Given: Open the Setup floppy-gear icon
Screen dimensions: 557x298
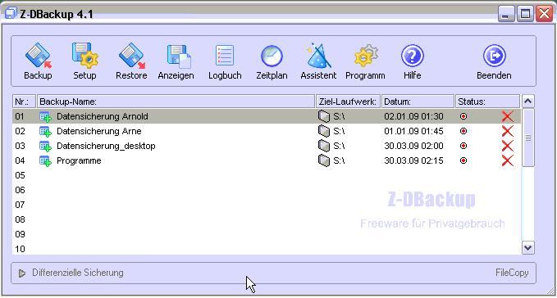Looking at the screenshot, I should point(84,56).
